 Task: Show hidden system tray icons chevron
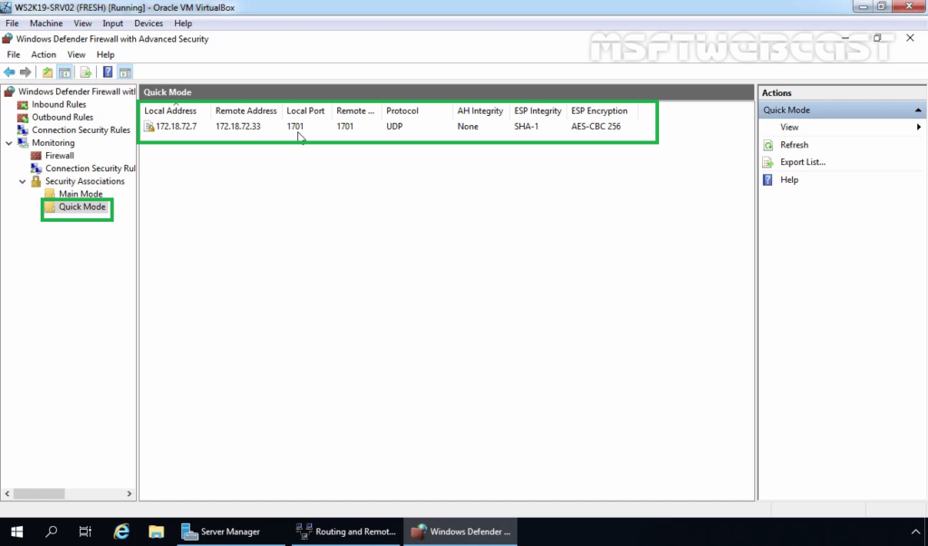point(915,532)
